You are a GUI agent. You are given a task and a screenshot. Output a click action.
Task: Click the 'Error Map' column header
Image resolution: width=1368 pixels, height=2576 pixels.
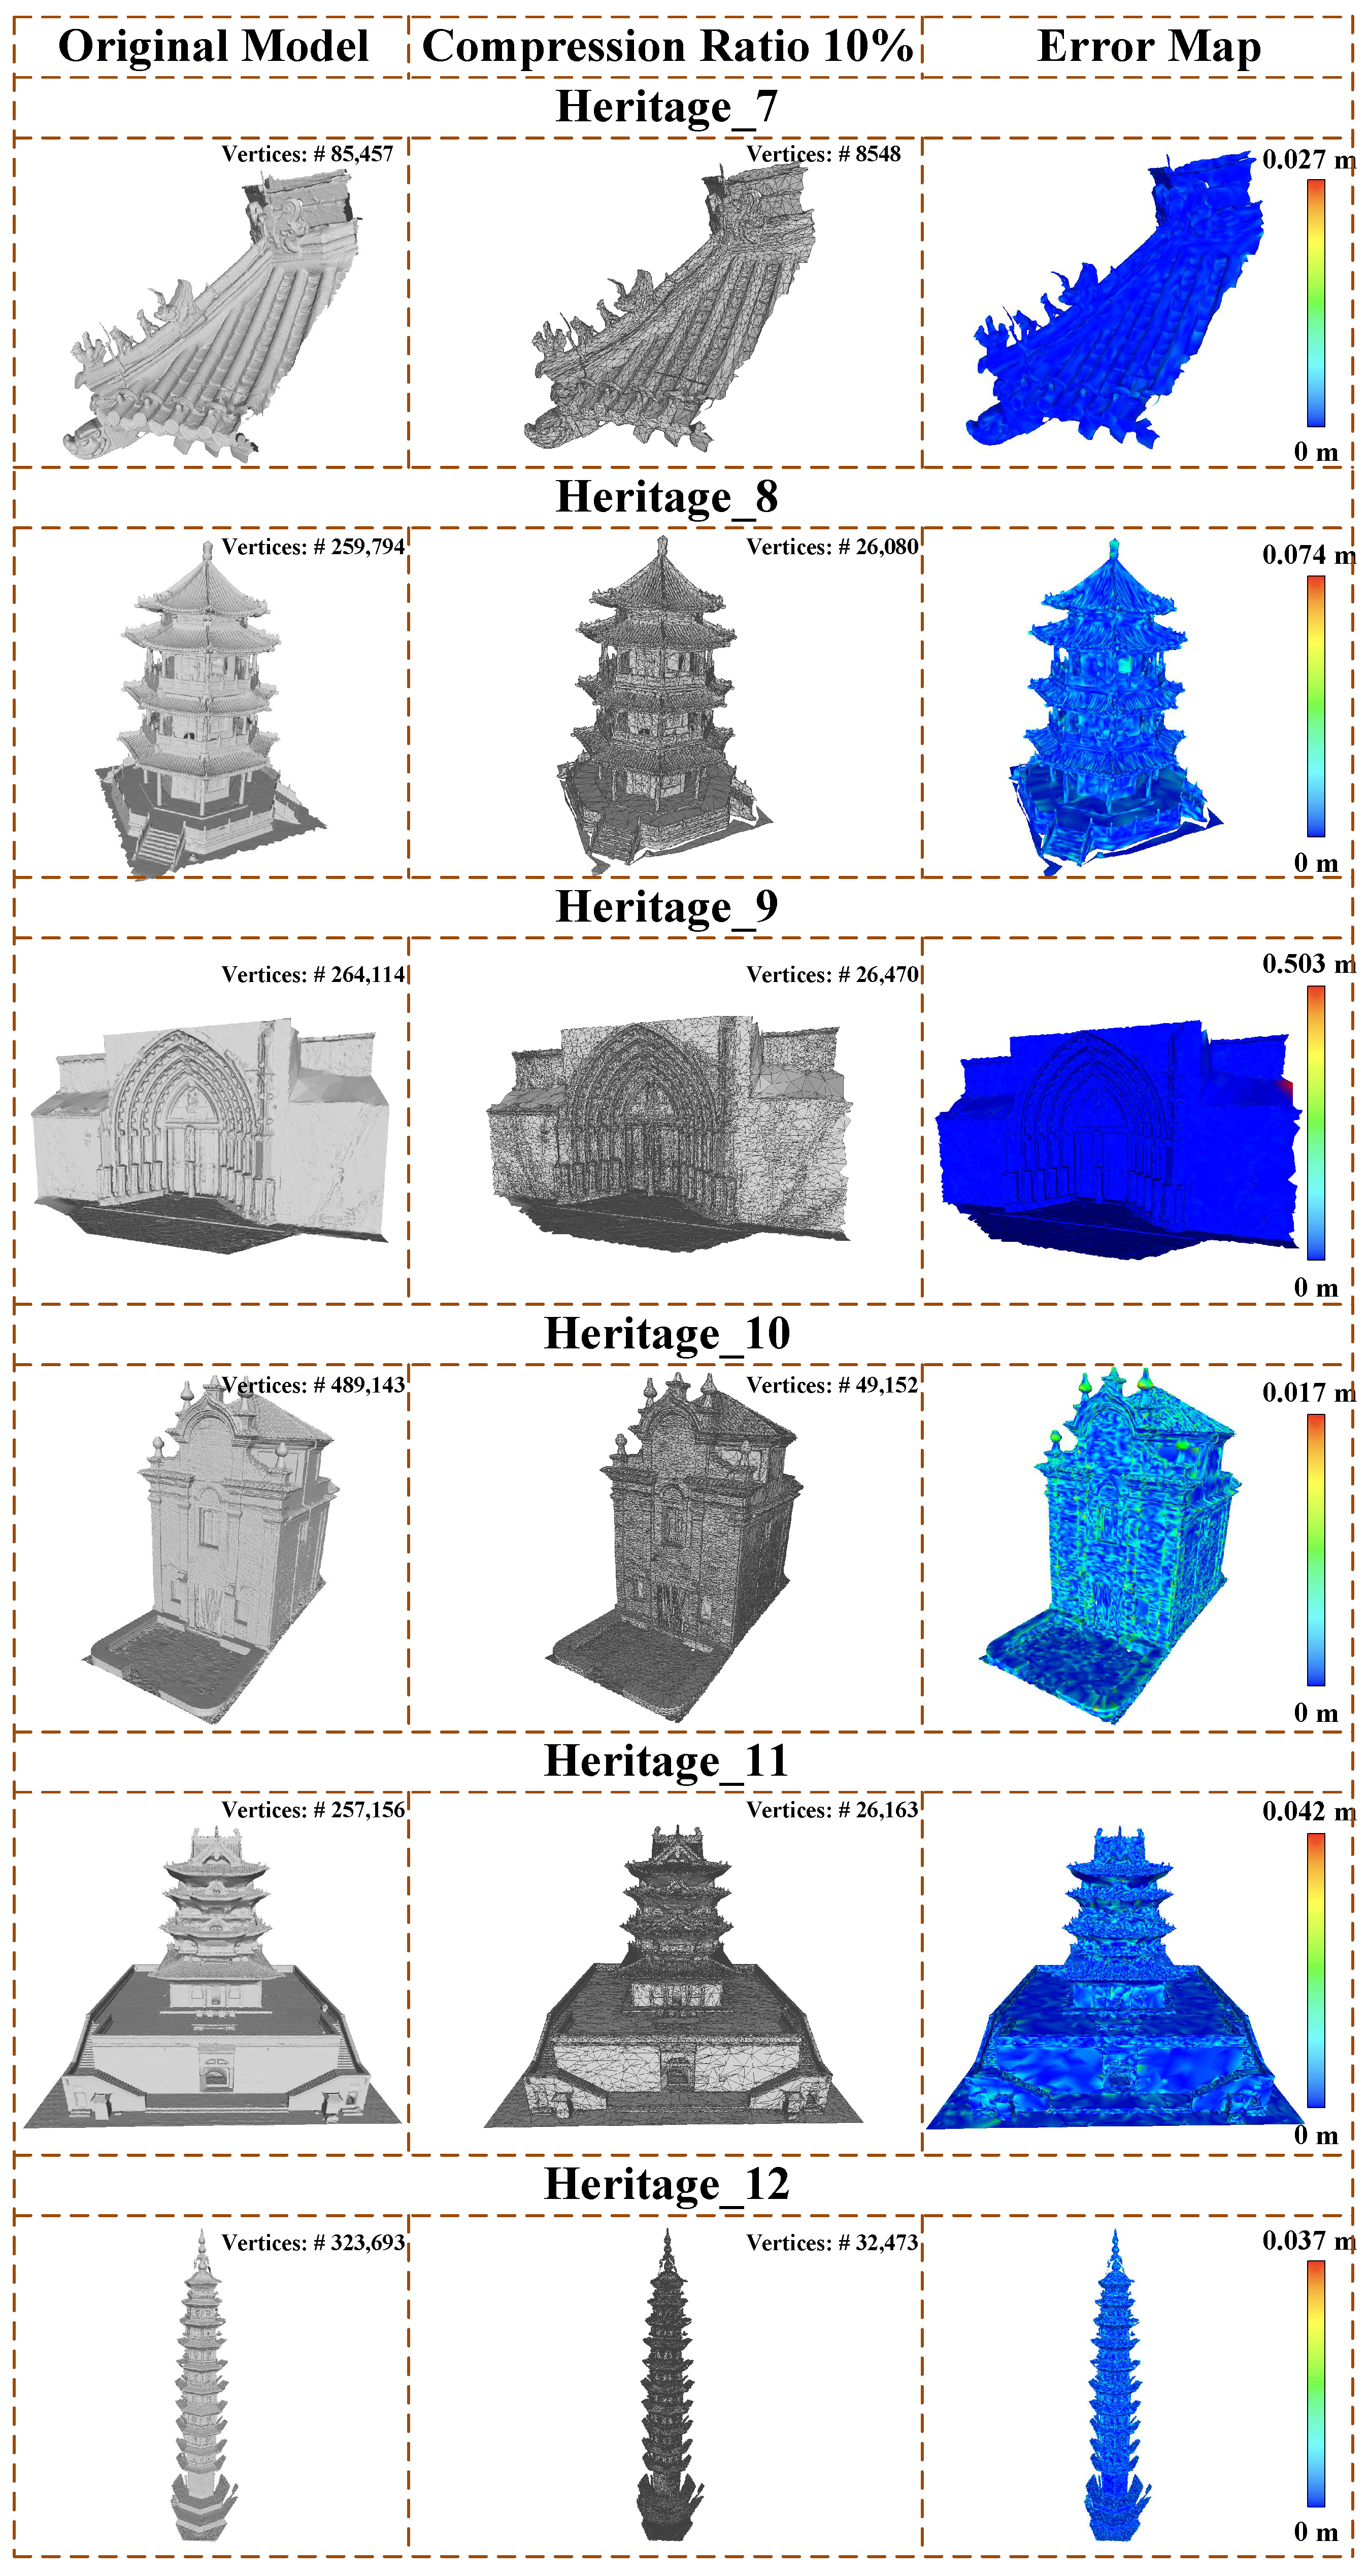point(1149,46)
